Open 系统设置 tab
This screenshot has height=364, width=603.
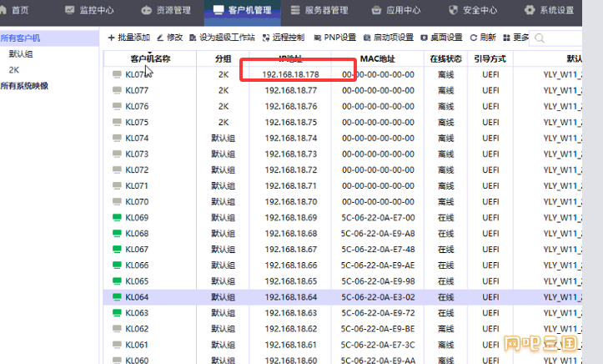549,10
